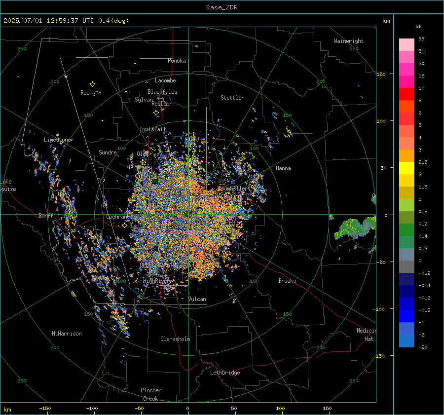Click the Sylvan city label
This screenshot has height=415, width=444.
click(x=144, y=100)
